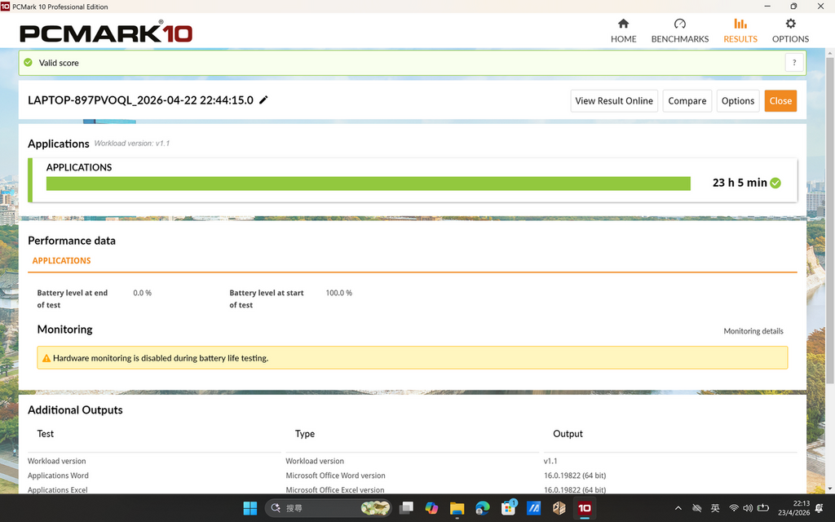Go to the HOME section
The width and height of the screenshot is (835, 522).
623,31
